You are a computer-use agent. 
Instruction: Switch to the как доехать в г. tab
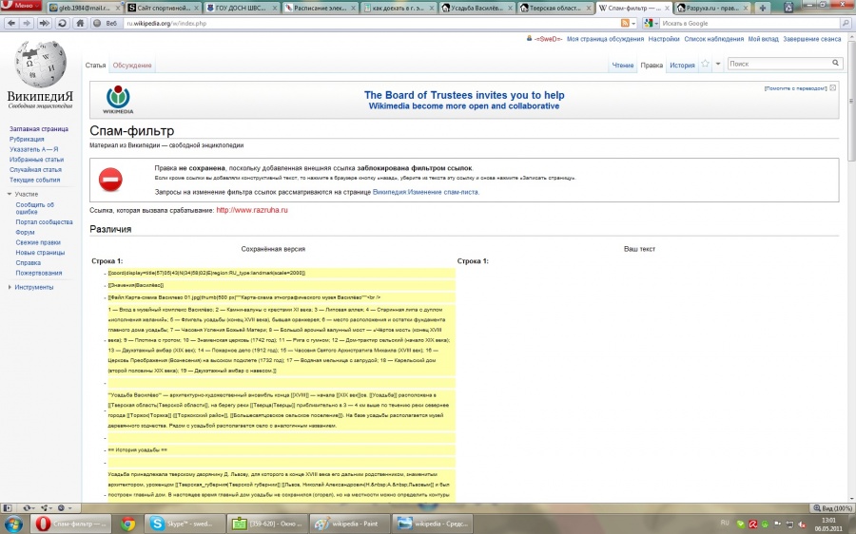(399, 8)
